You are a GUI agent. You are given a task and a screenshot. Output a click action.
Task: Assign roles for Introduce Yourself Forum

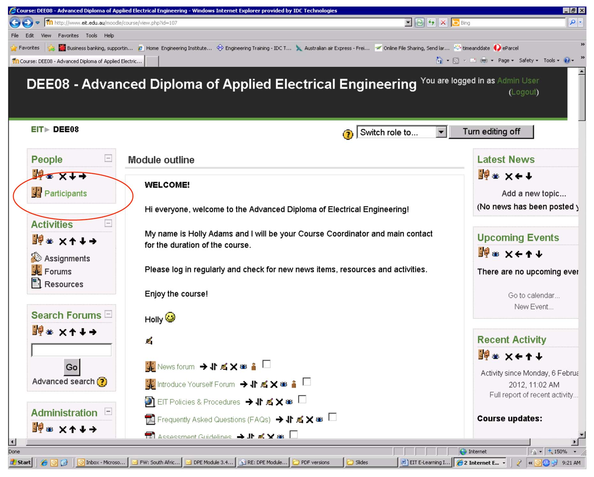click(294, 384)
